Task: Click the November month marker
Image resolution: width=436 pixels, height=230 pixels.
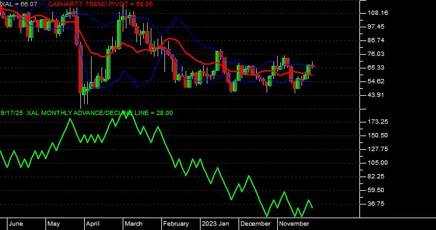Action: pyautogui.click(x=294, y=224)
